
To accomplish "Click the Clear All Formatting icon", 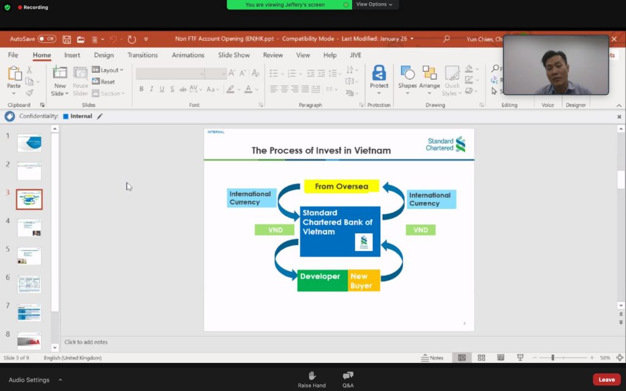I will click(x=256, y=73).
